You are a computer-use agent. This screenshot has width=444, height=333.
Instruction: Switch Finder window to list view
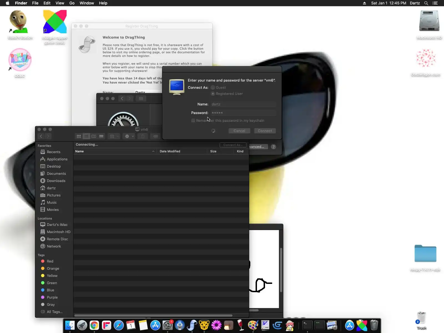tap(86, 136)
